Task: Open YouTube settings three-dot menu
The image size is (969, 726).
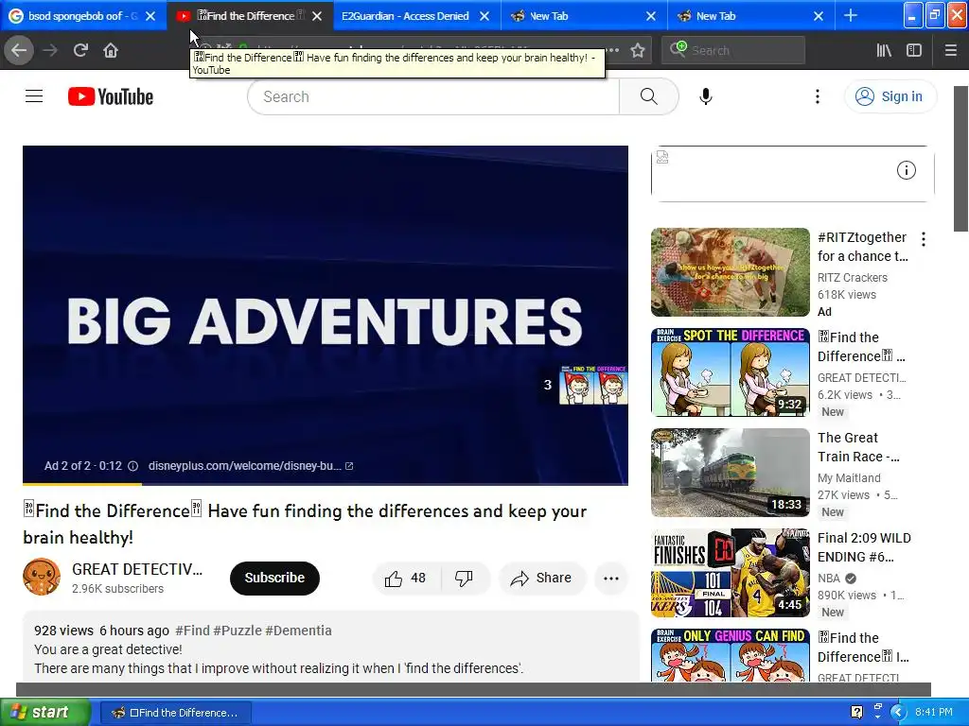Action: (x=817, y=96)
